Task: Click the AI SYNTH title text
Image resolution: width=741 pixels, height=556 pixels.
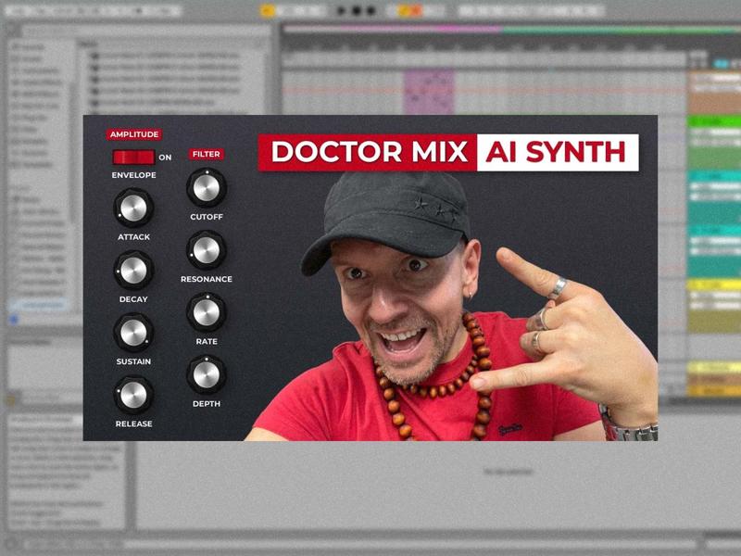Action: point(557,152)
